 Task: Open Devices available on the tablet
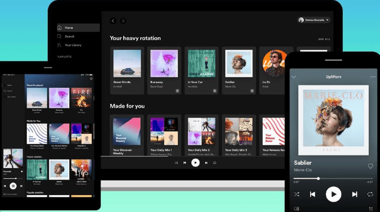point(10,194)
